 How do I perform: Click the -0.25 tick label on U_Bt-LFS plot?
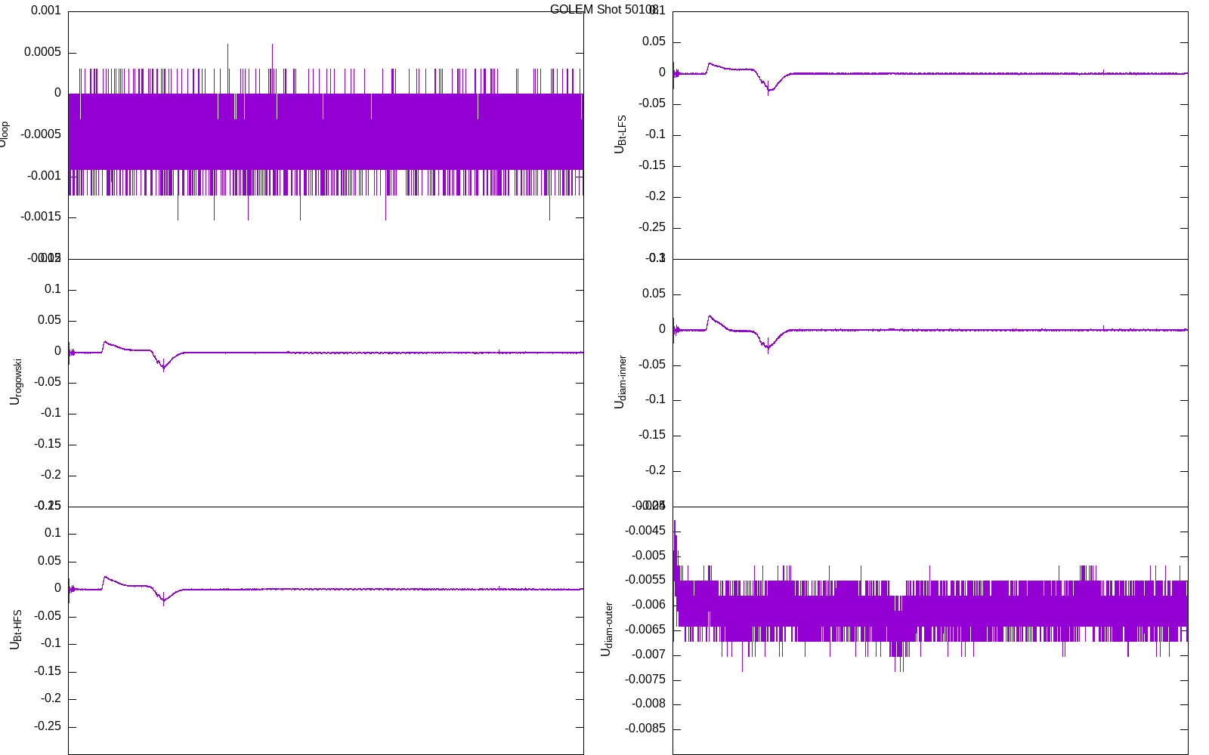(651, 227)
